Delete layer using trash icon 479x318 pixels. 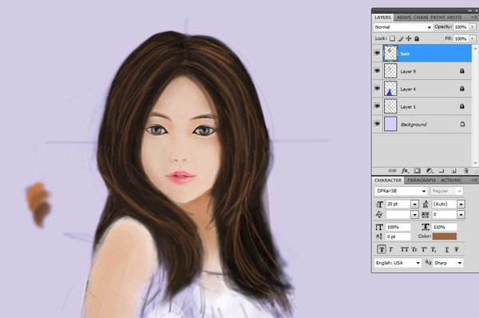point(465,171)
